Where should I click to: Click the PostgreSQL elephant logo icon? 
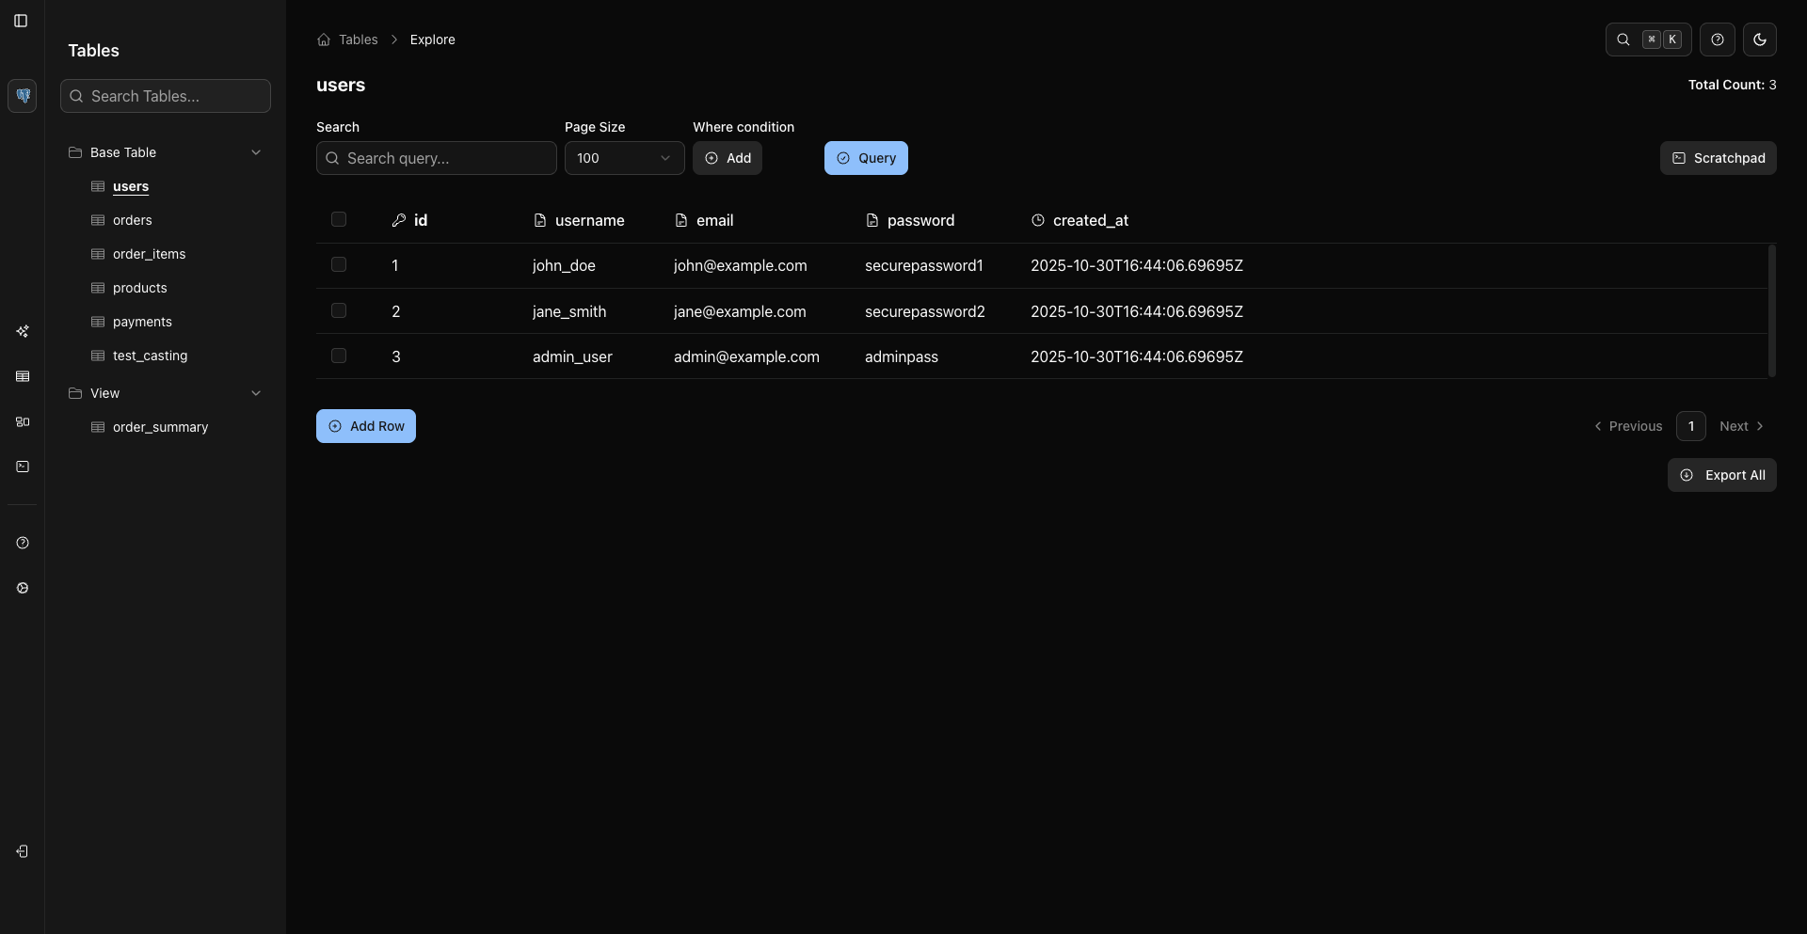tap(23, 95)
